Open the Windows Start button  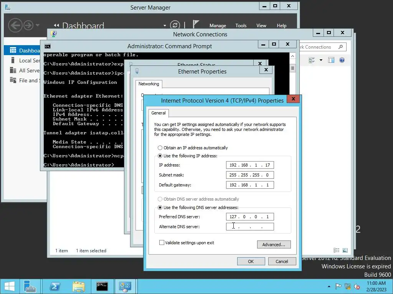[9, 286]
